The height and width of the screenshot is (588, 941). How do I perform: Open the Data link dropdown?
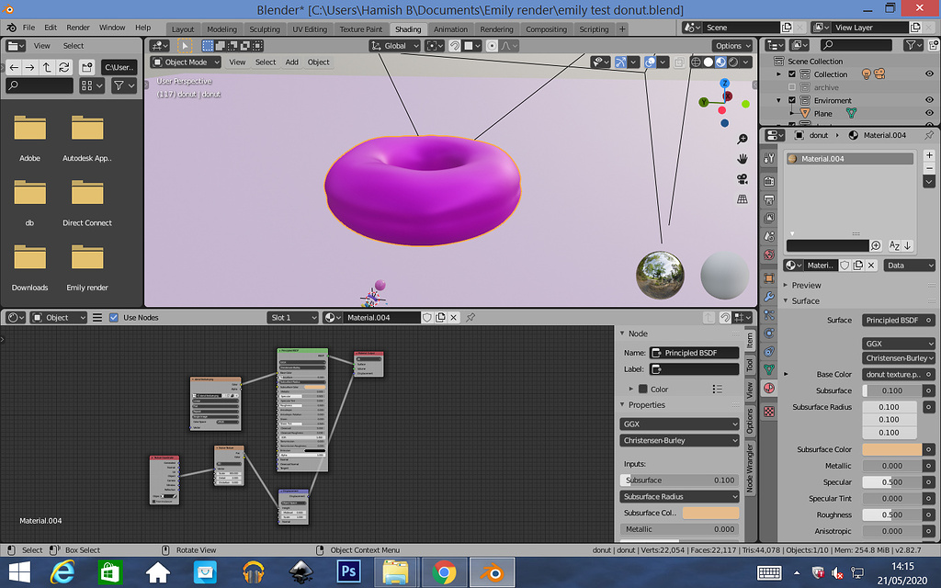pos(910,266)
